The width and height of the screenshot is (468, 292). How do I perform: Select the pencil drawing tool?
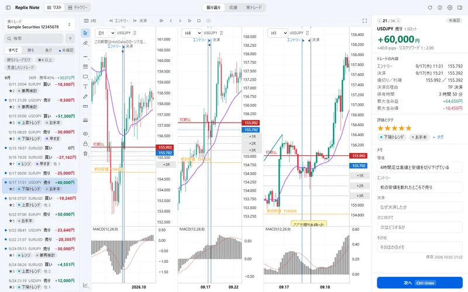pos(85,96)
